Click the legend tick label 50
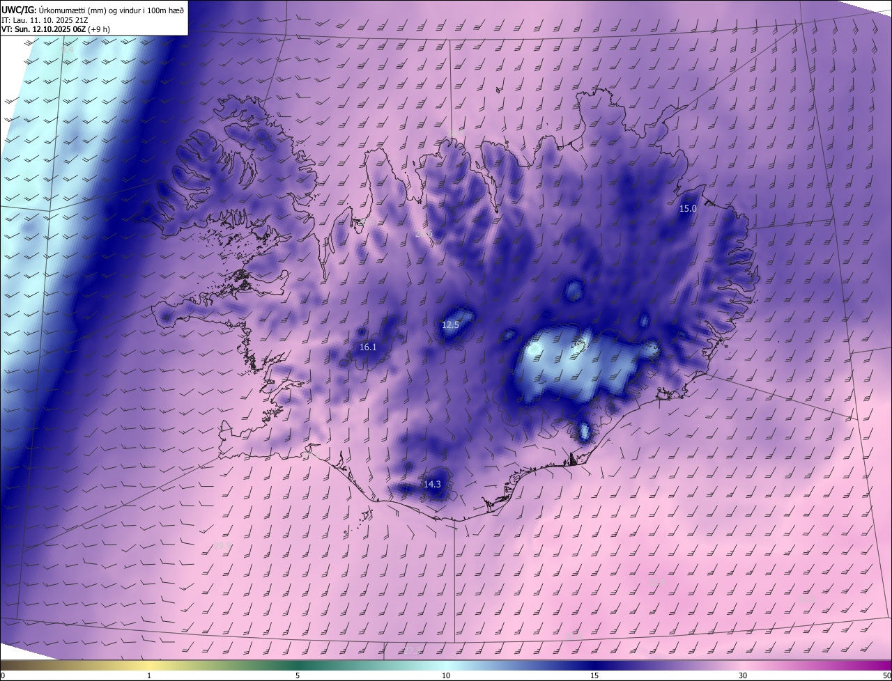The image size is (892, 681). (x=886, y=675)
